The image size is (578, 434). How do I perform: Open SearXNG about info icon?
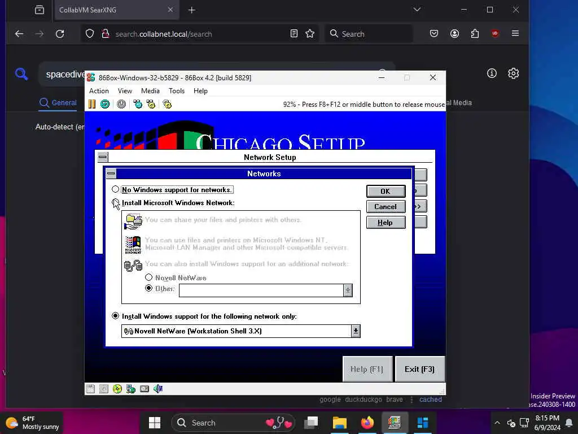click(x=492, y=73)
